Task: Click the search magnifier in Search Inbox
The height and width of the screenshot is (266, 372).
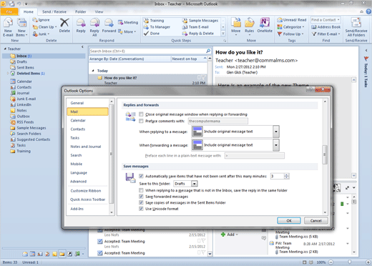Action: [208, 51]
